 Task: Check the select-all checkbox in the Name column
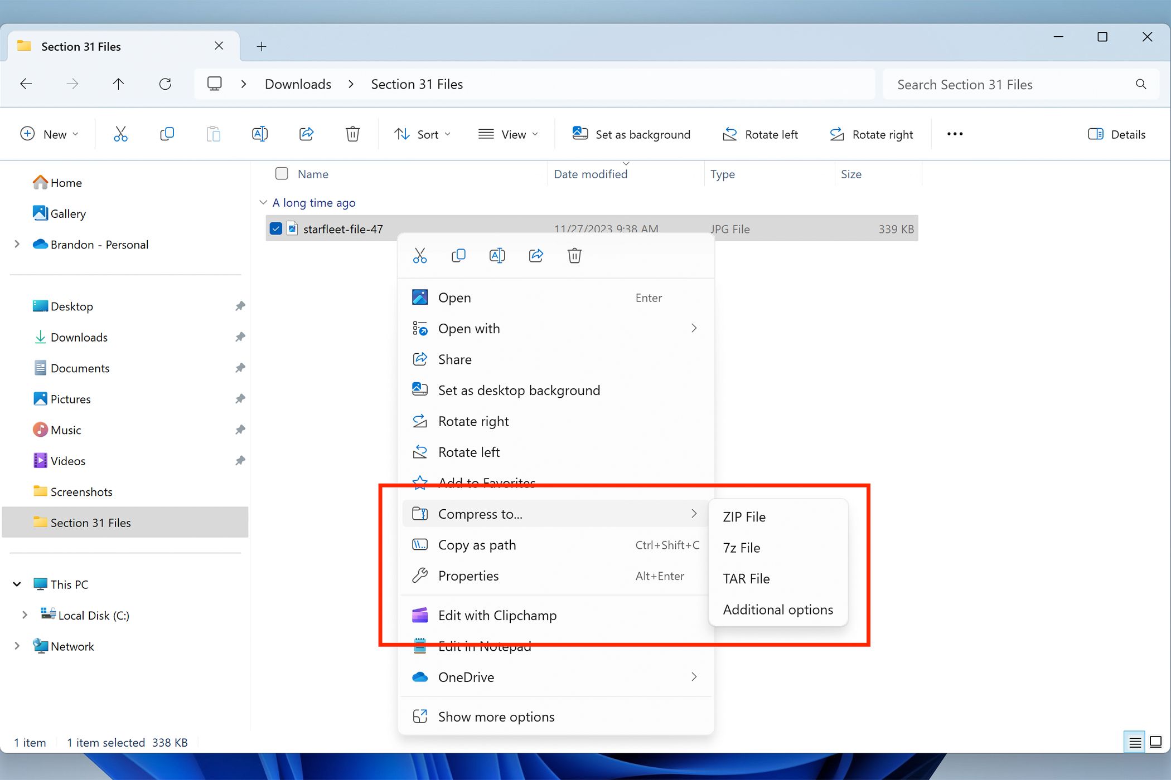pos(282,173)
